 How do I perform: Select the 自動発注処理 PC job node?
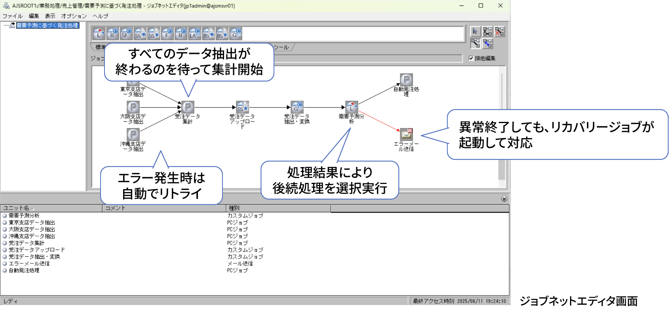pos(406,80)
